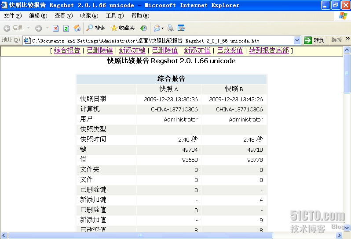Restore down the Internet Explorer window
The height and width of the screenshot is (239, 351).
pos(335,5)
